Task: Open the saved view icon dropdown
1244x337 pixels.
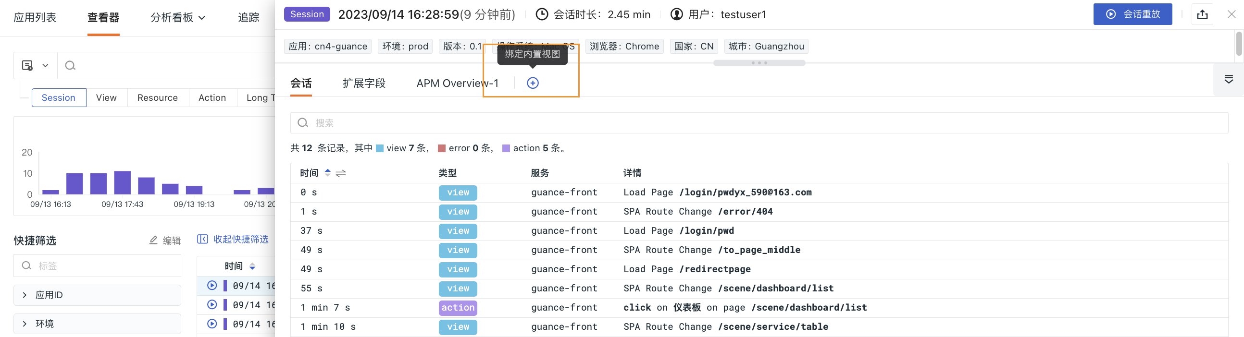Action: click(x=35, y=66)
